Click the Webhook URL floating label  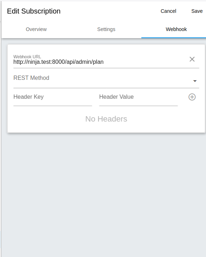[x=27, y=57]
